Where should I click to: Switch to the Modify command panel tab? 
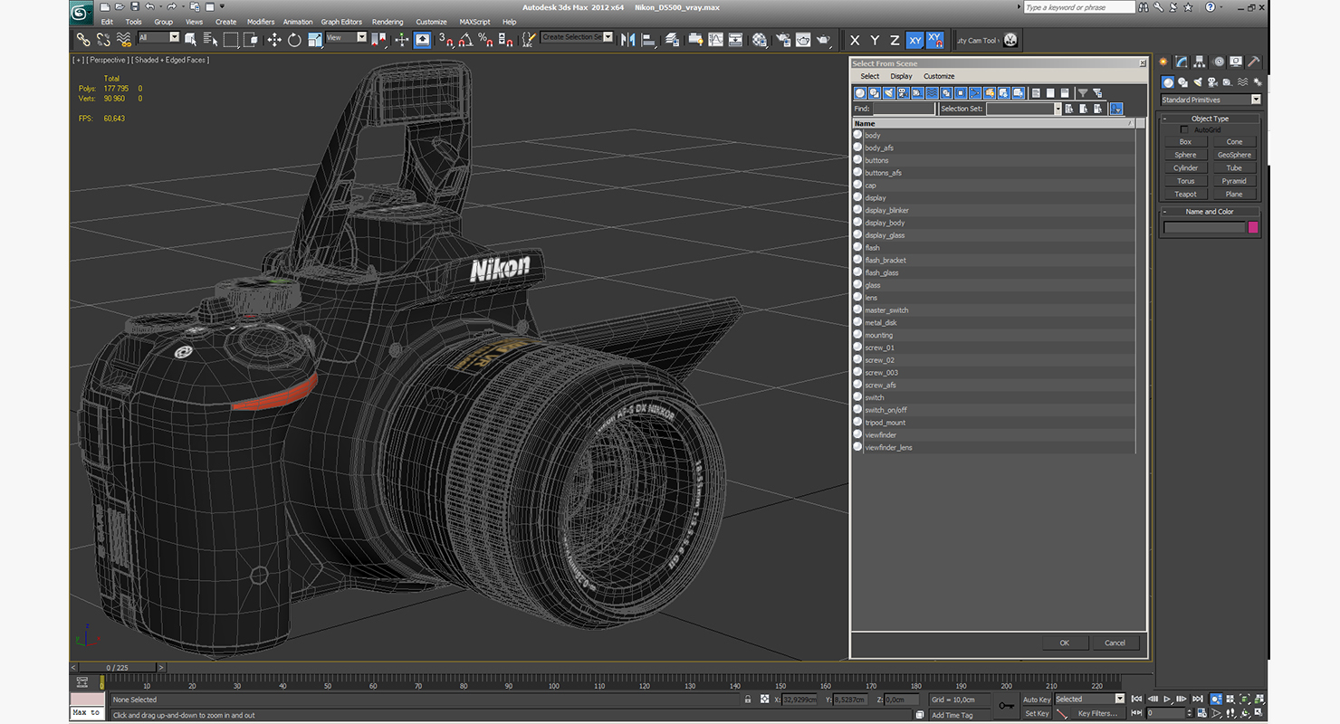click(x=1182, y=62)
